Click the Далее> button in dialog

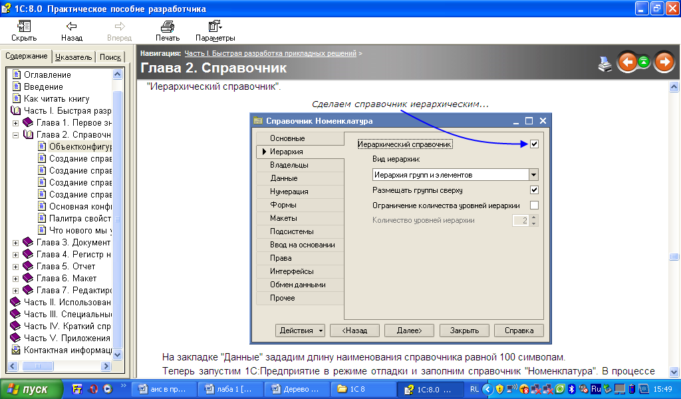(x=410, y=331)
